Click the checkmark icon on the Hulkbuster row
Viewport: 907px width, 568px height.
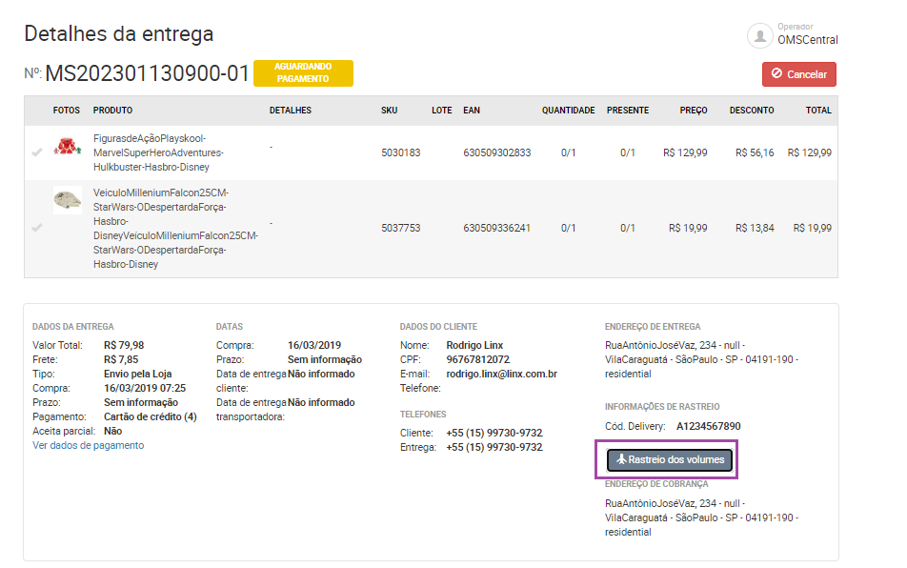37,152
